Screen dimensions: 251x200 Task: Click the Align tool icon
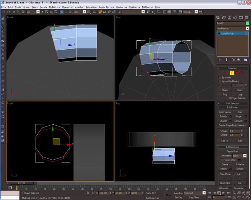(x=153, y=12)
